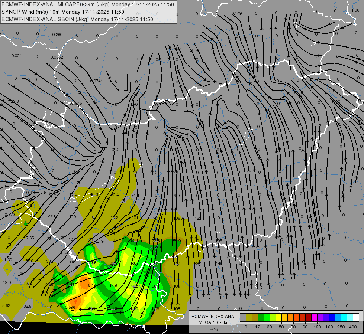Click the white swatch ending the legend
Viewport: 364px width, 334px height.
[356, 317]
